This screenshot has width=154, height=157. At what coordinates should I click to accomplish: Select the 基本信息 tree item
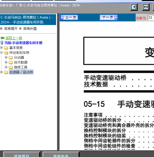point(16,48)
